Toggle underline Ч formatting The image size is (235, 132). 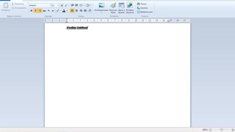tap(40, 11)
